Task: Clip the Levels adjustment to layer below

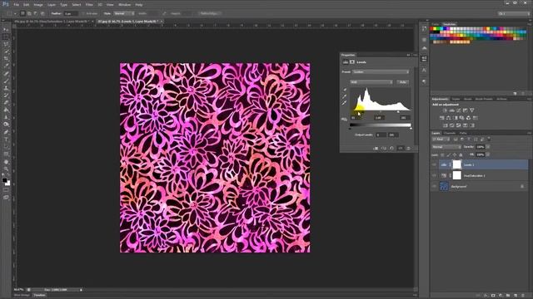Action: tap(376, 149)
